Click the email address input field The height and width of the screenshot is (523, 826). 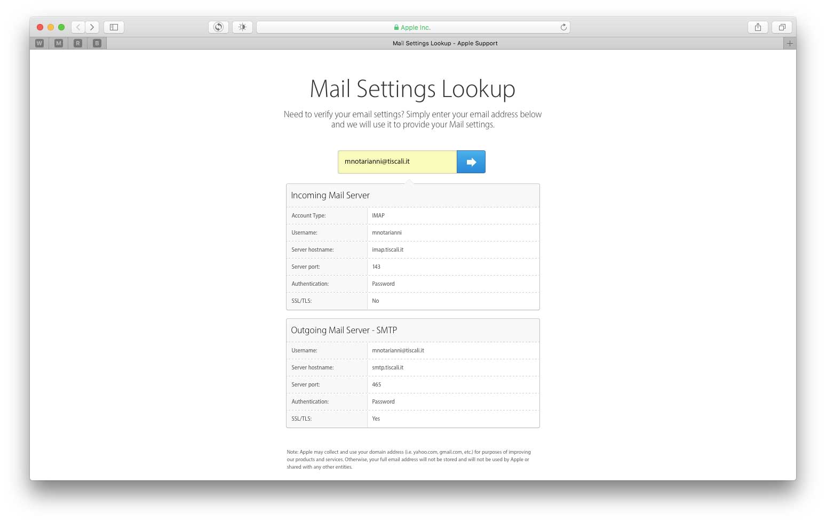click(x=397, y=162)
